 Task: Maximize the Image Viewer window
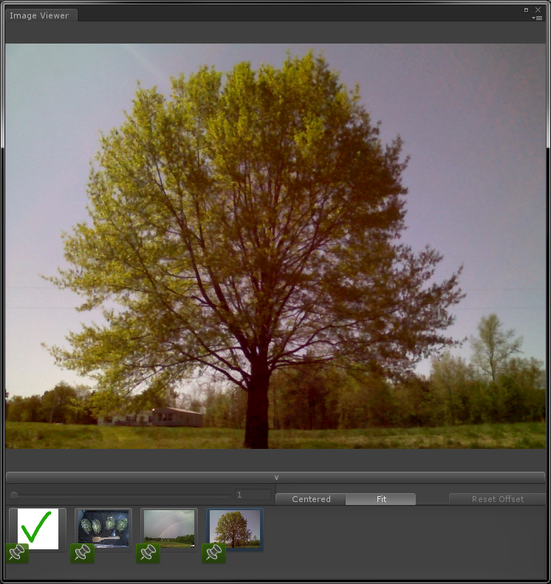527,10
